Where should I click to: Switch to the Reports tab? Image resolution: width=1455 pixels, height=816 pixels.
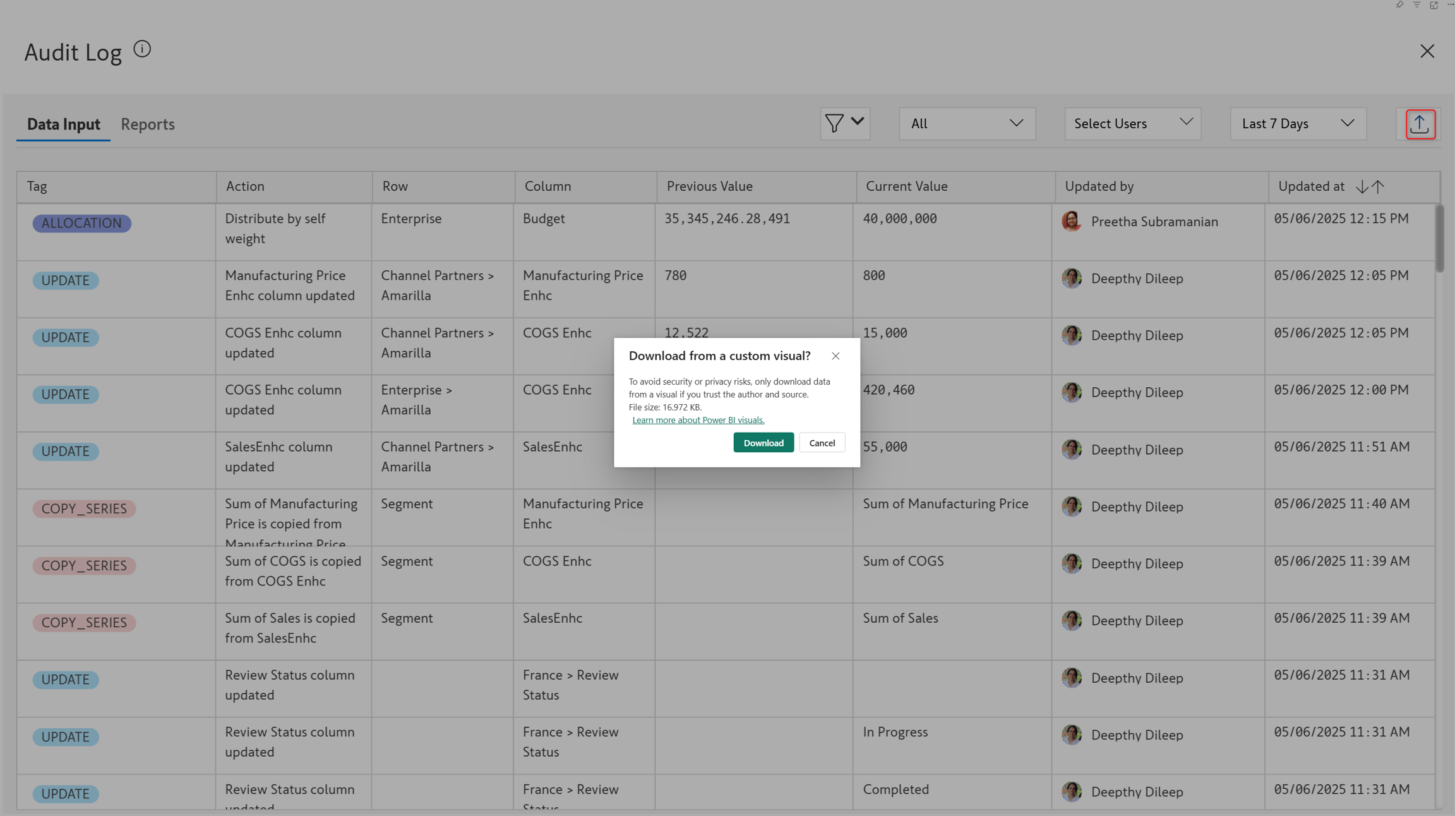pos(148,124)
